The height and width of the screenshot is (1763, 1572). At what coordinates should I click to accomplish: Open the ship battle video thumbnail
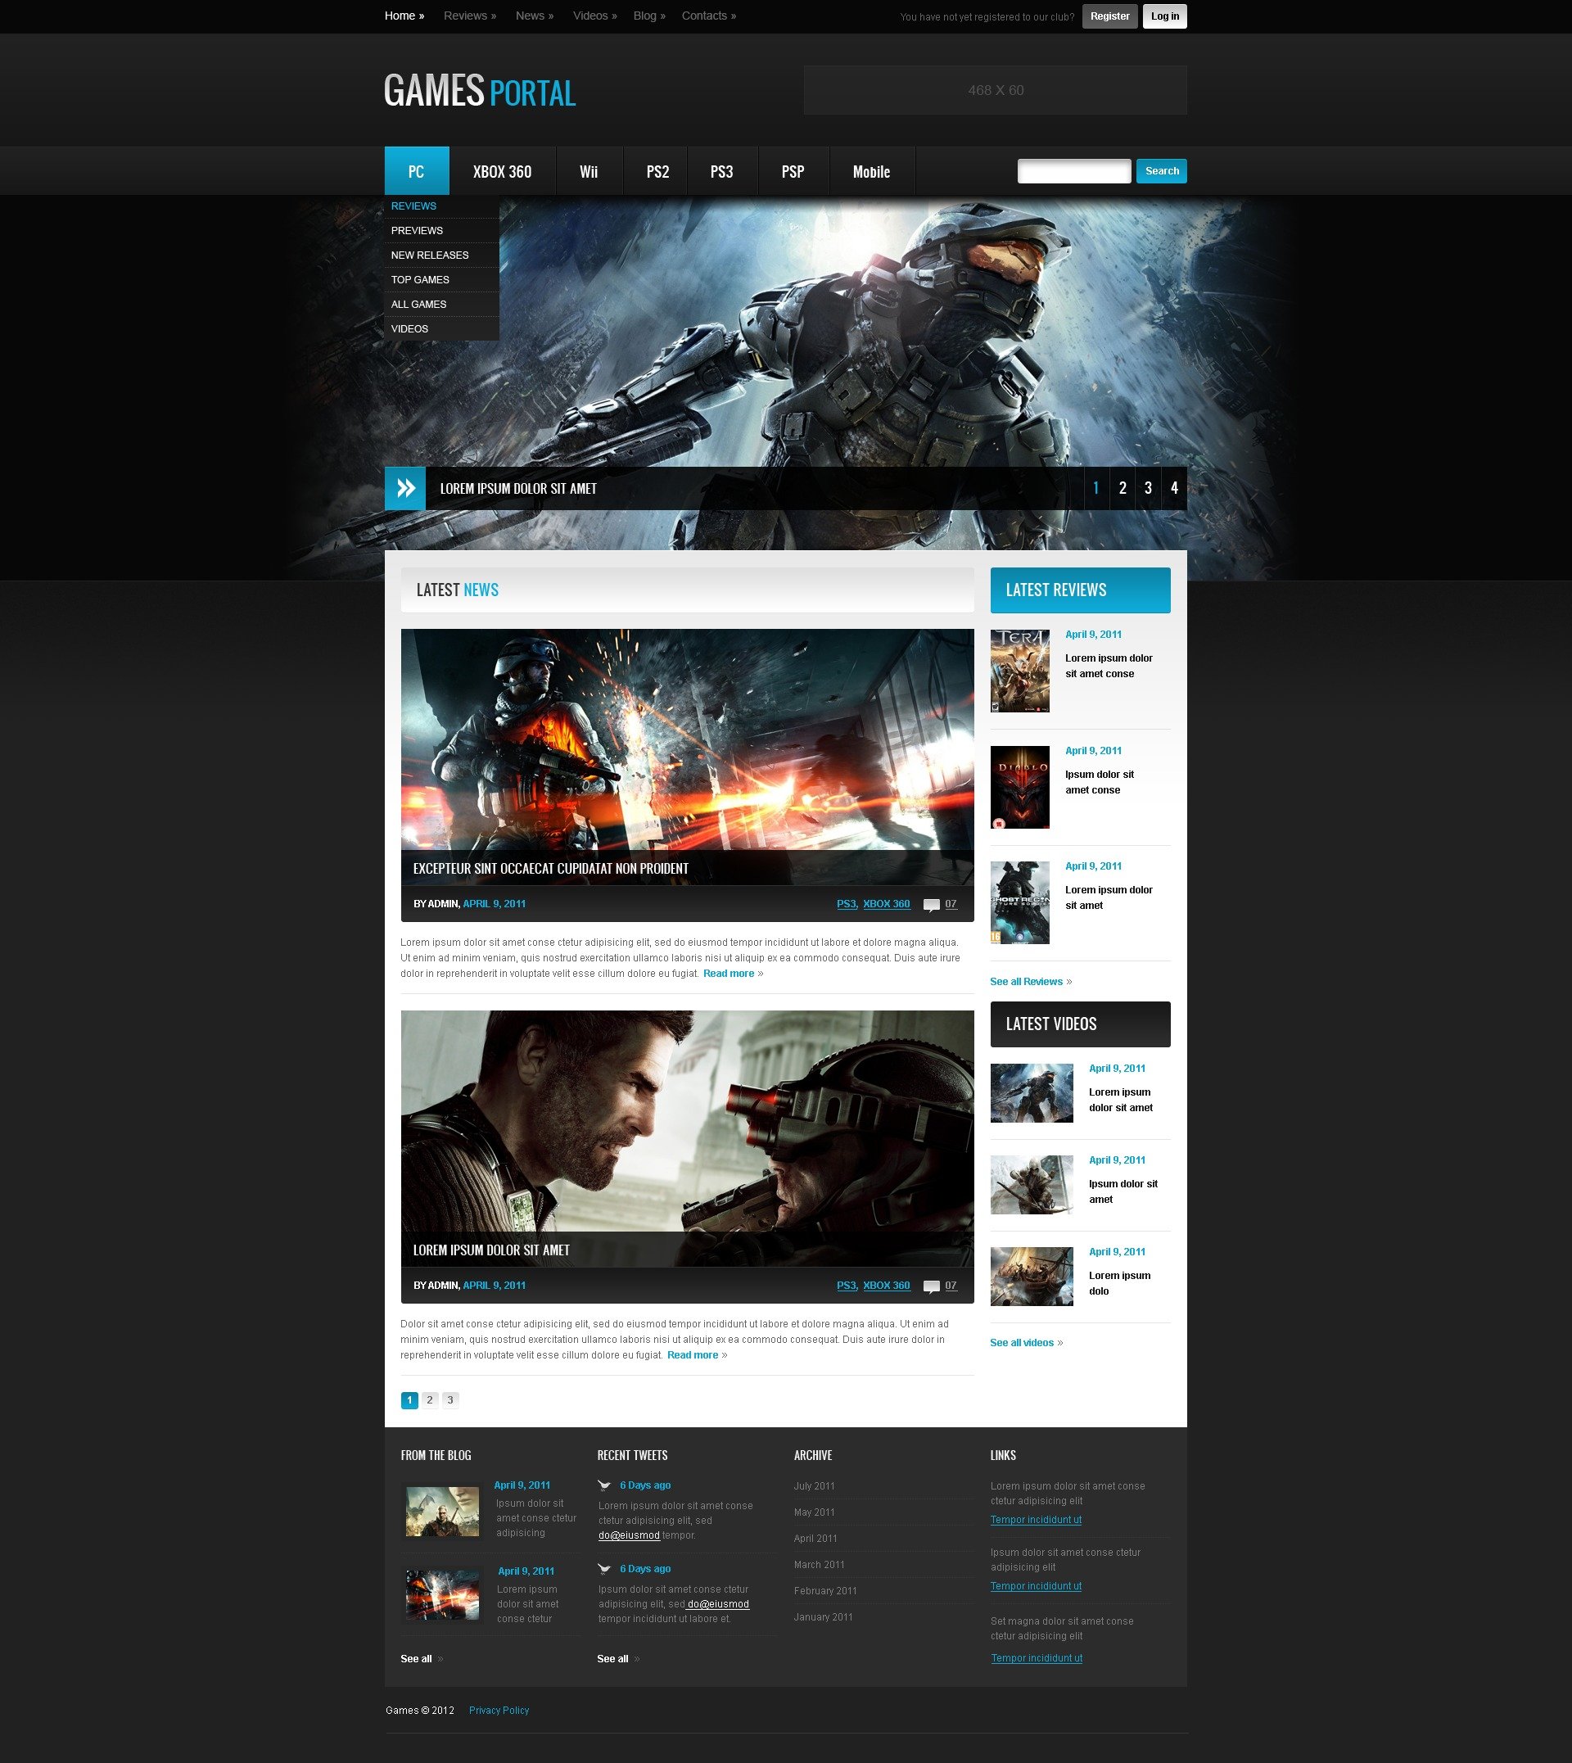[x=1032, y=1277]
